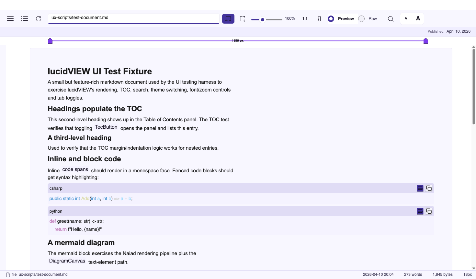Click the right width ruler handle

tap(426, 41)
